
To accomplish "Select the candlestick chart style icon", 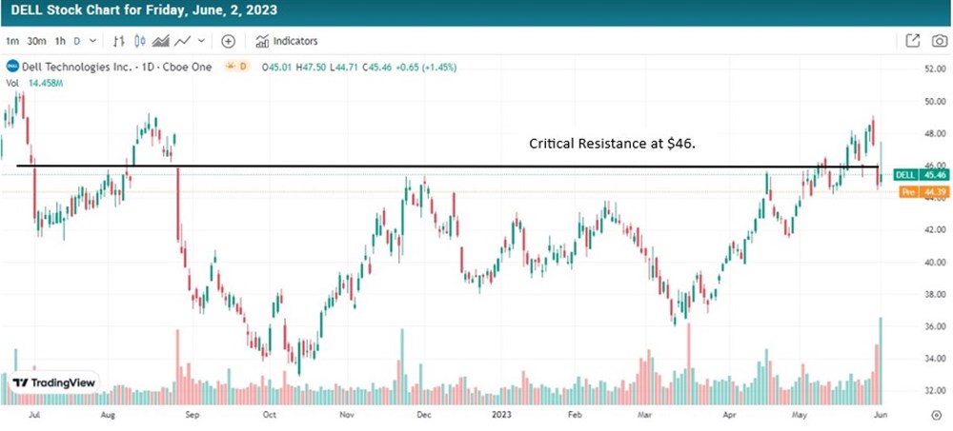I will tap(140, 41).
